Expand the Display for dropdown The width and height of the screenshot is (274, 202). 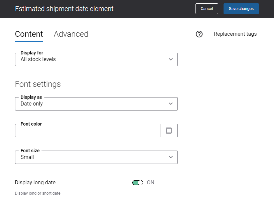[96, 59]
